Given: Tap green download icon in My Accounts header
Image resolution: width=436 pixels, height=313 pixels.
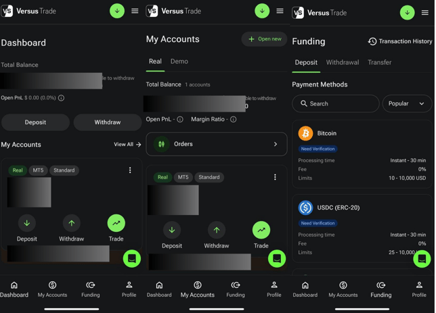Looking at the screenshot, I should pyautogui.click(x=262, y=11).
